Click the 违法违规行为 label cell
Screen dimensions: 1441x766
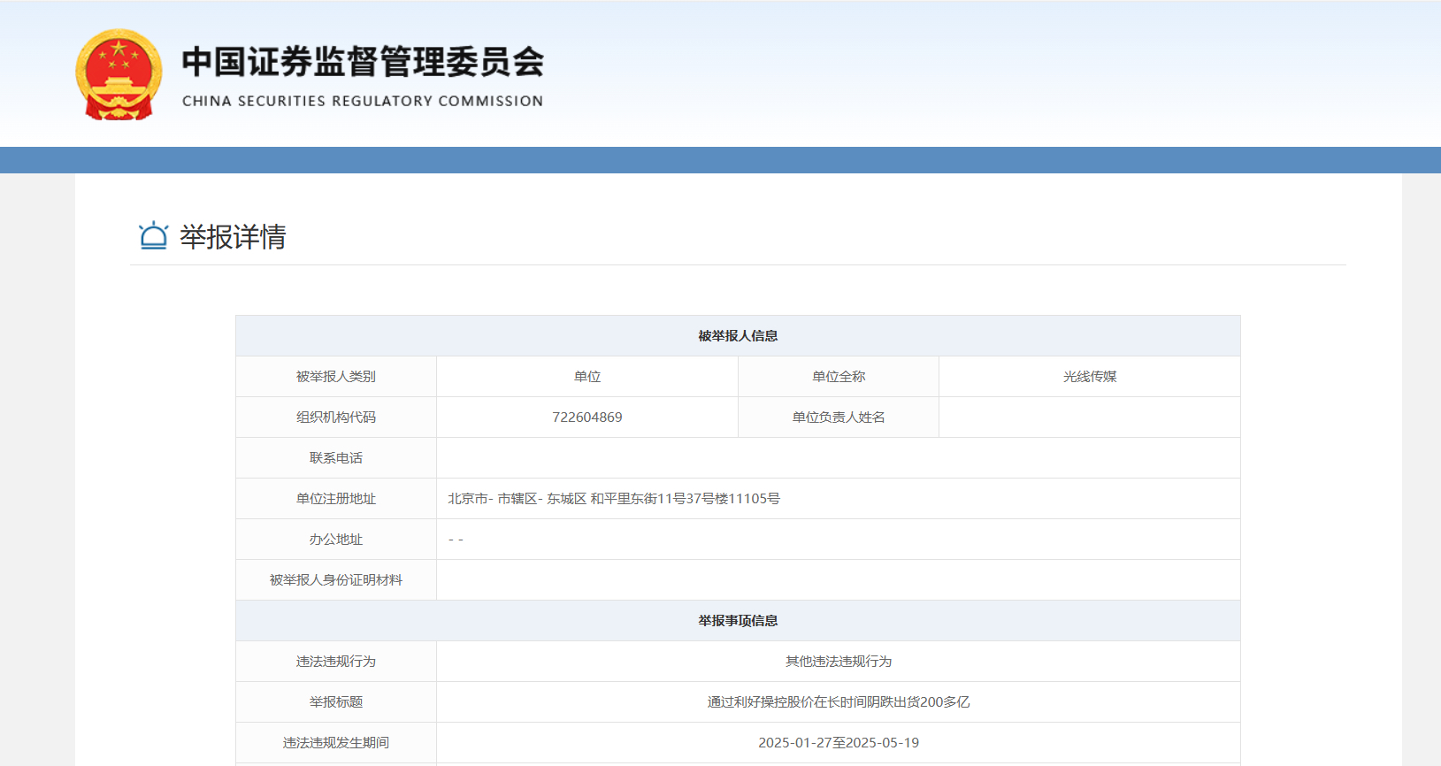pos(336,662)
